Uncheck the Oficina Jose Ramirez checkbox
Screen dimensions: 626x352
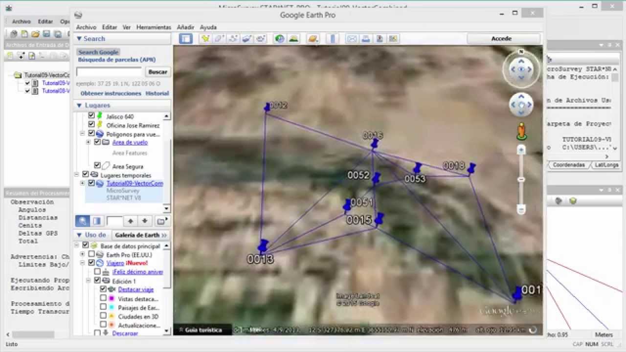[x=91, y=125]
